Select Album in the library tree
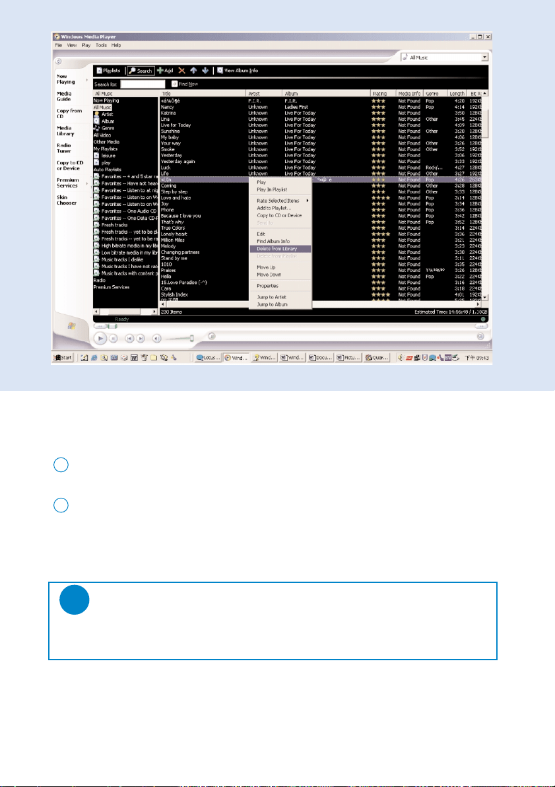The width and height of the screenshot is (555, 787). click(104, 121)
